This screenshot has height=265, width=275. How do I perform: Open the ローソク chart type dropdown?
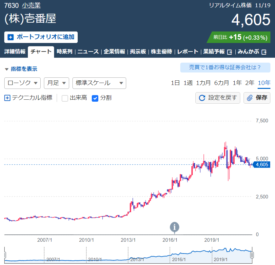22,83
